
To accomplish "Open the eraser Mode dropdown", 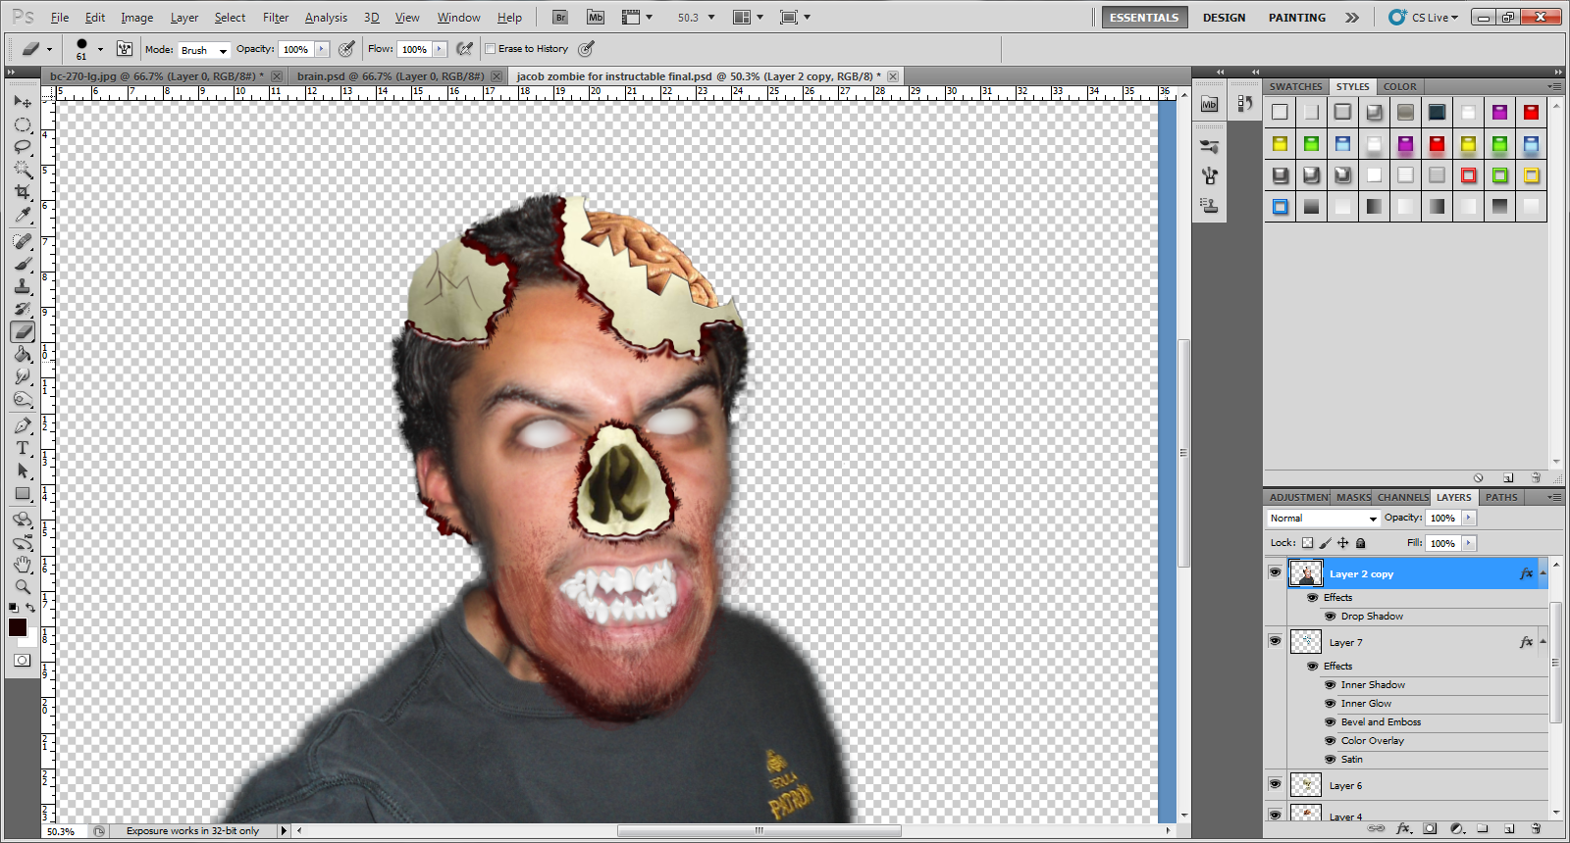I will pos(203,50).
